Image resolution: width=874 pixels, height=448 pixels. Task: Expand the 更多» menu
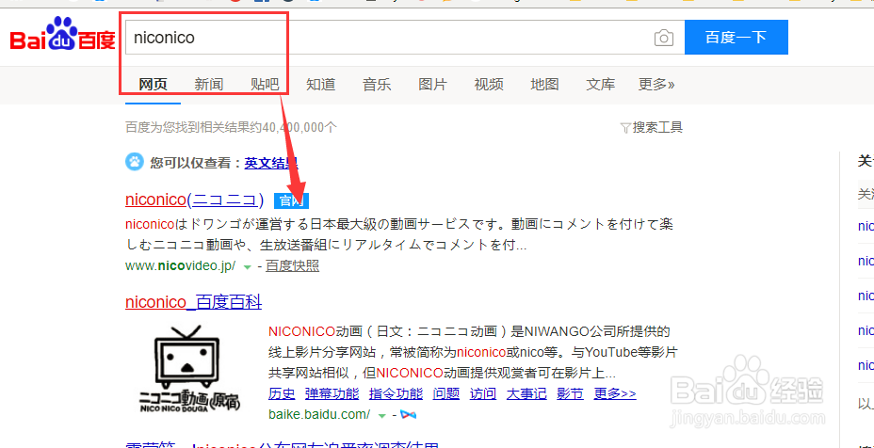(x=656, y=85)
